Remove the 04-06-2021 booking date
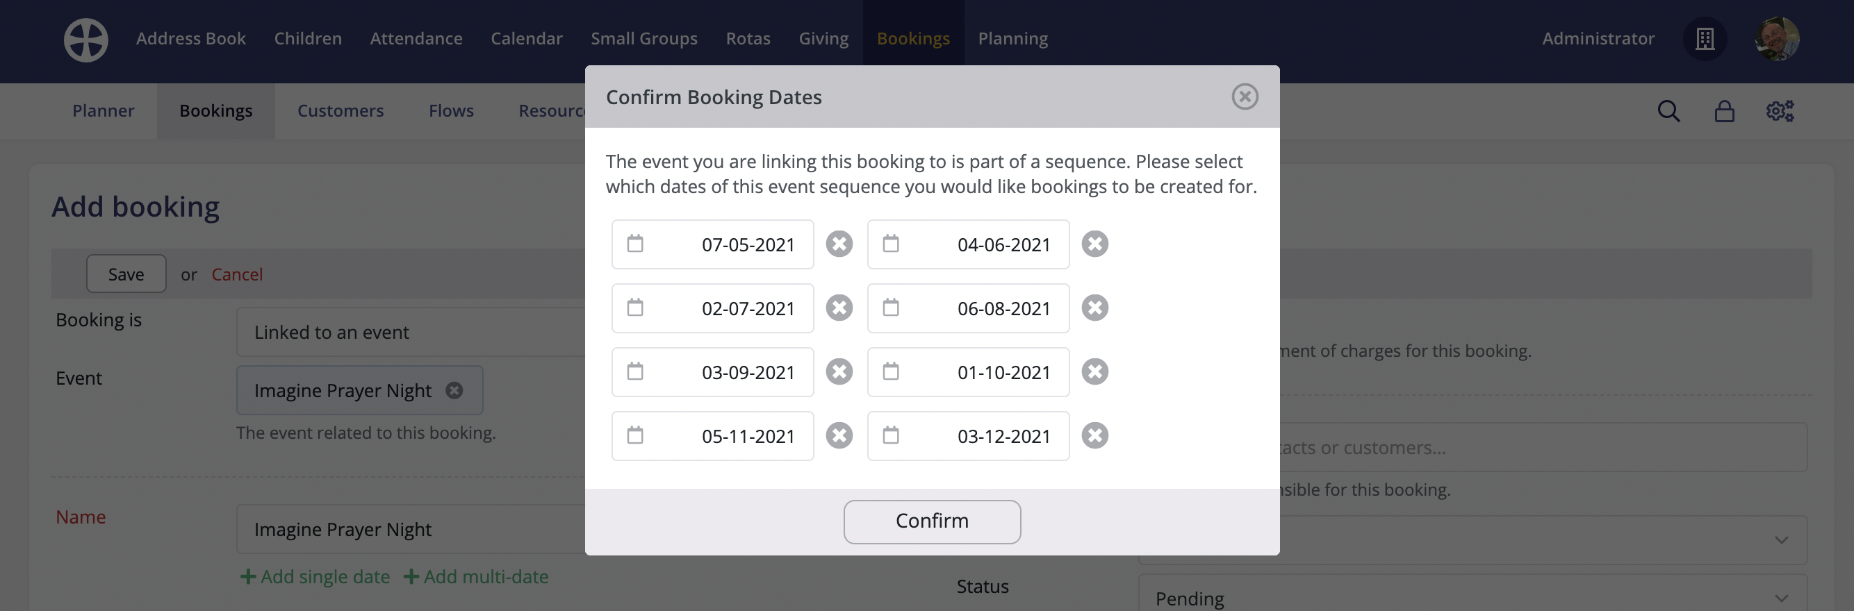 coord(1094,244)
